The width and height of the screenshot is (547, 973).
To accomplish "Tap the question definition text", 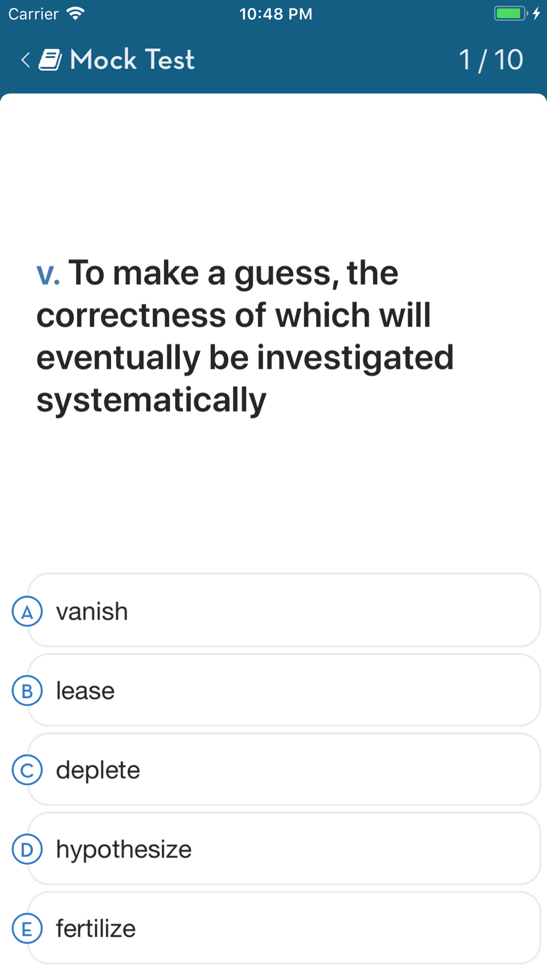I will point(245,337).
